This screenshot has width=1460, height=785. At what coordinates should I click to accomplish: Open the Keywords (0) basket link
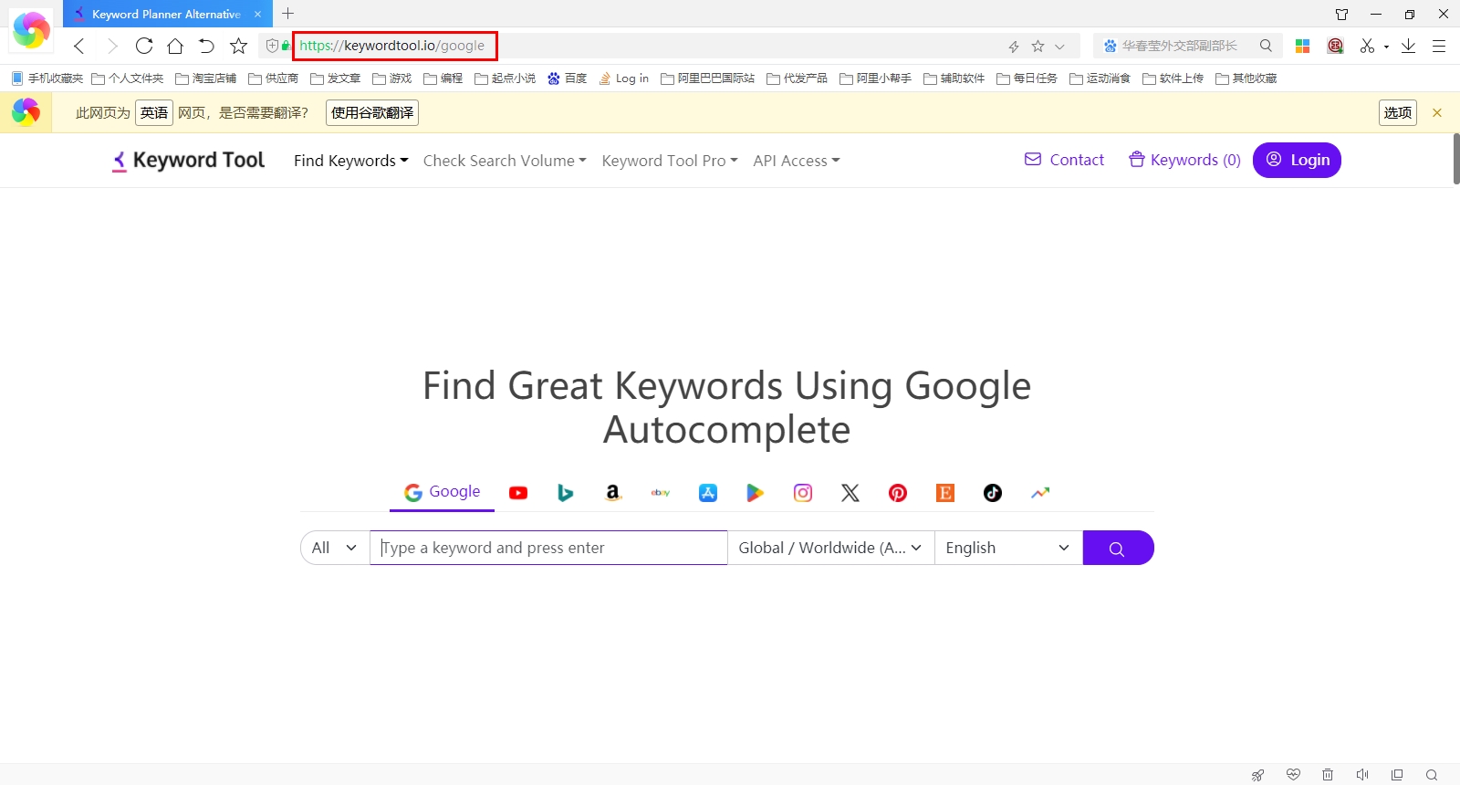pos(1184,160)
